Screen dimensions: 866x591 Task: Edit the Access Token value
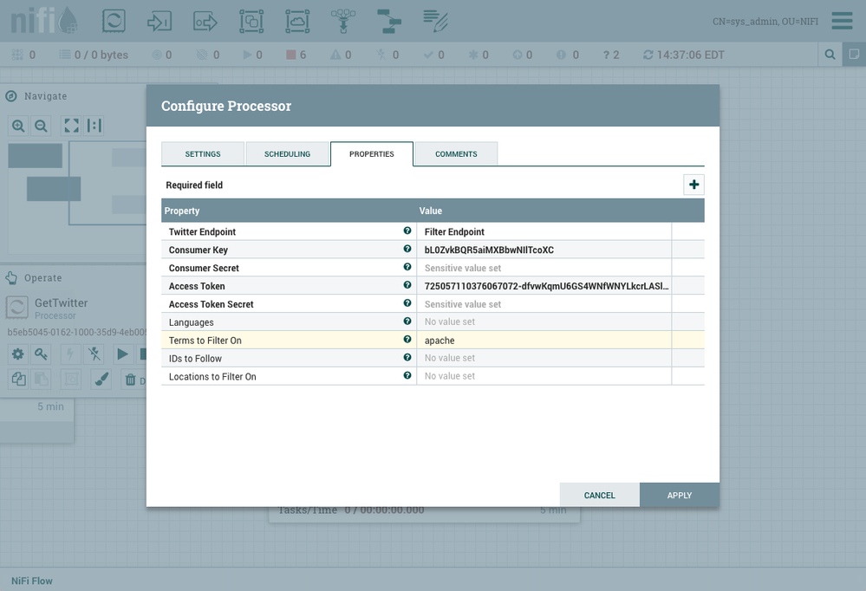(x=544, y=286)
